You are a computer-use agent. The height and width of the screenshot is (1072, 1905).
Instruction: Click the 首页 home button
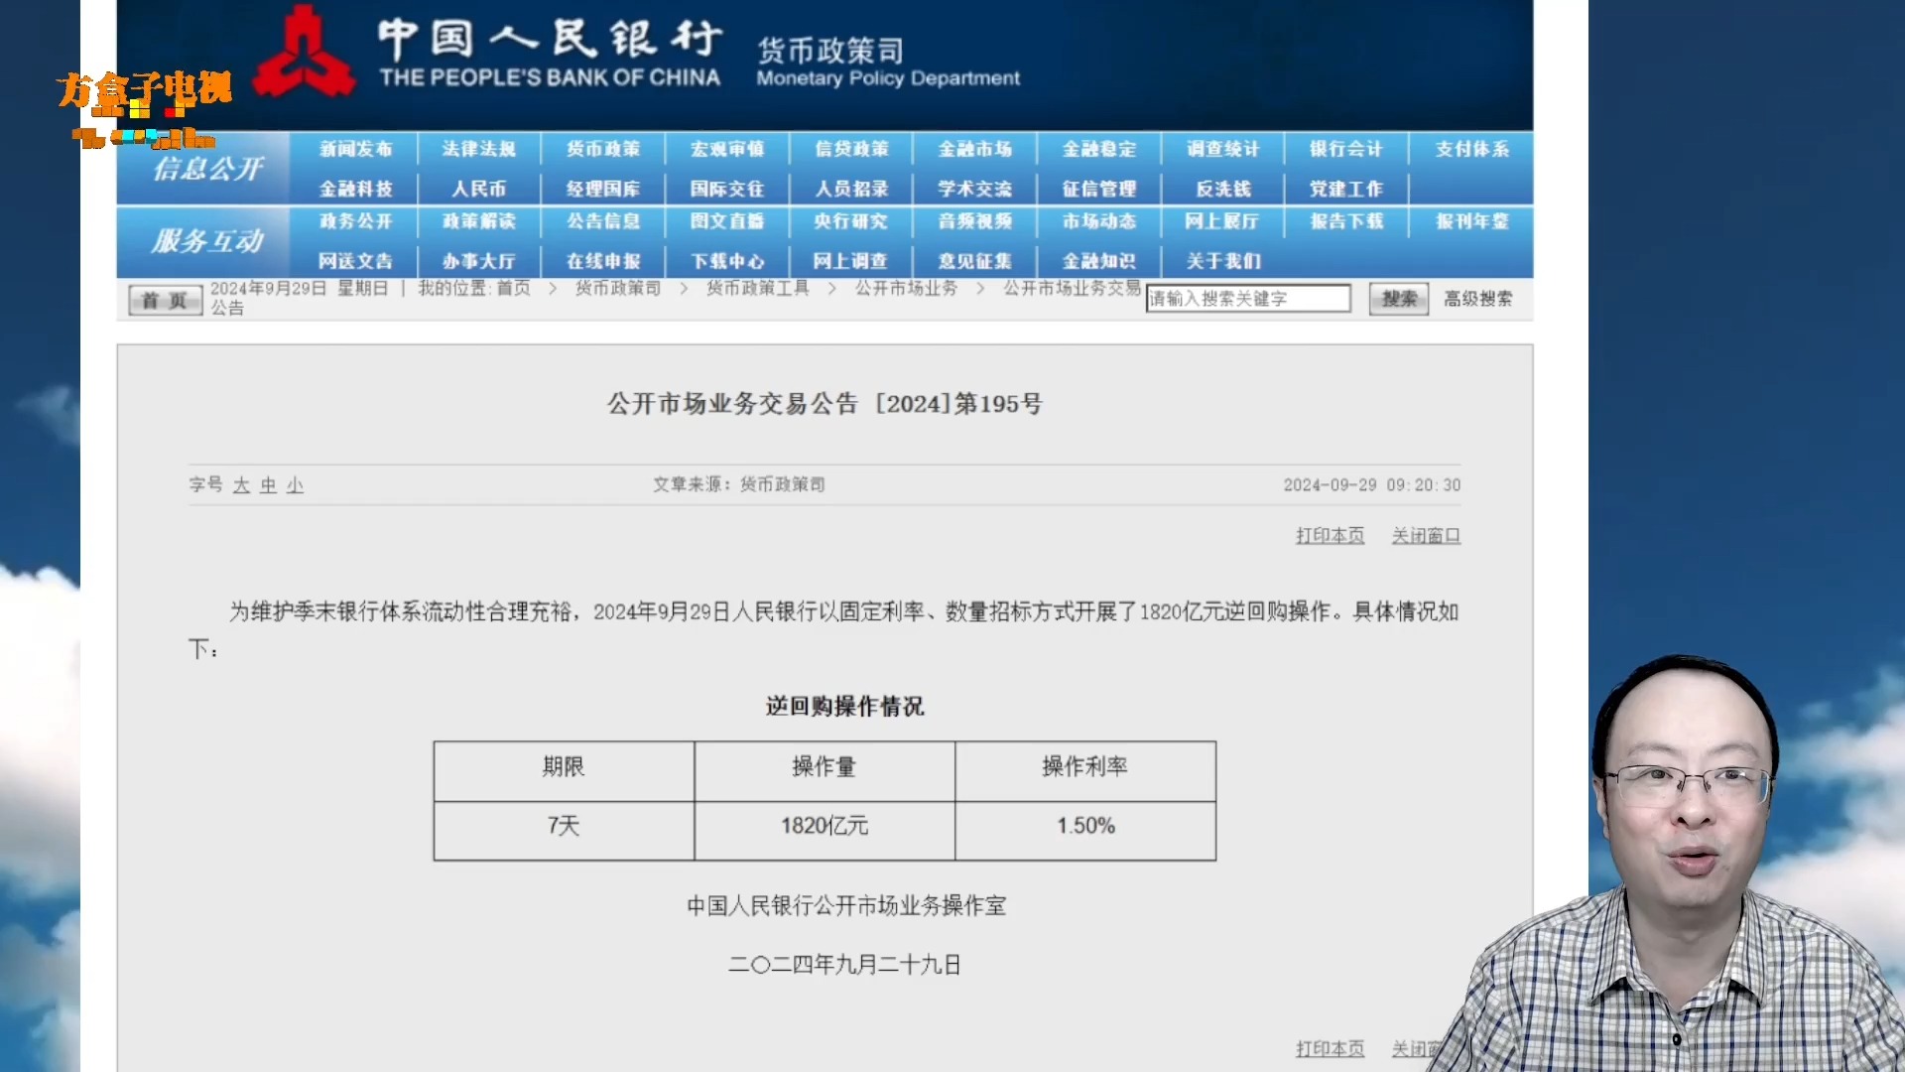point(165,300)
